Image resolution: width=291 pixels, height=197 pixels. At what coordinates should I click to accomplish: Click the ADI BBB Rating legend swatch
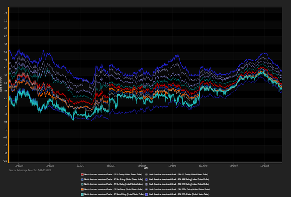146,185
